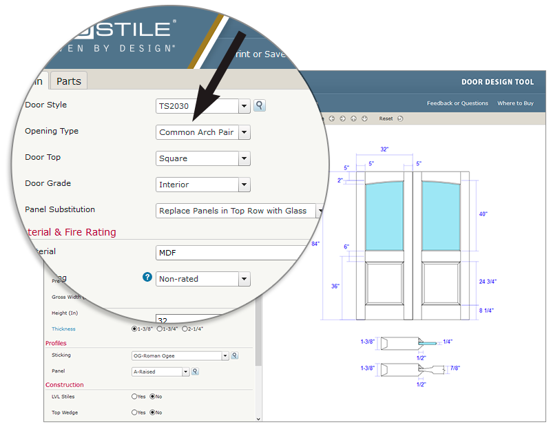Click the circular Reset view icon

[x=400, y=118]
